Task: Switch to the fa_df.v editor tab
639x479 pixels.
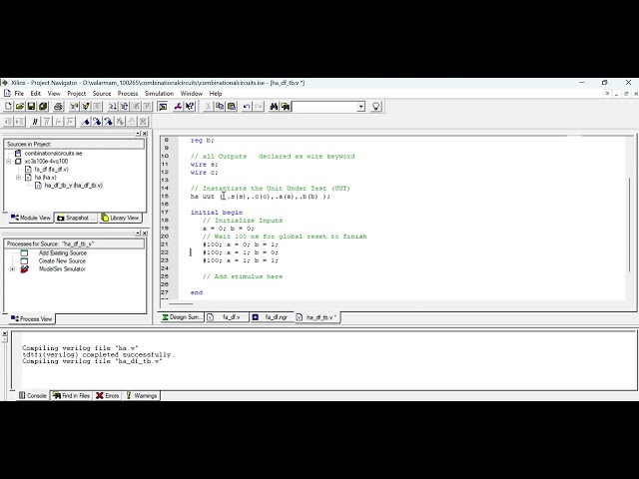Action: point(227,317)
